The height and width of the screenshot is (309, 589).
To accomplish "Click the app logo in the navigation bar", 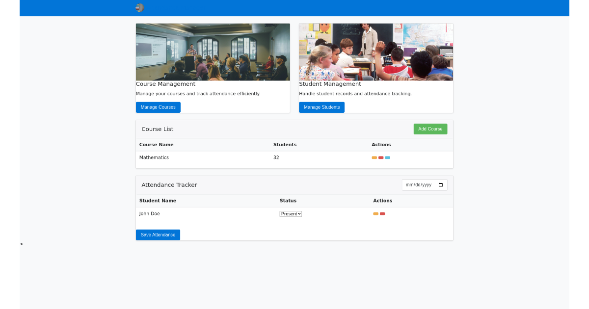I will pos(139,8).
